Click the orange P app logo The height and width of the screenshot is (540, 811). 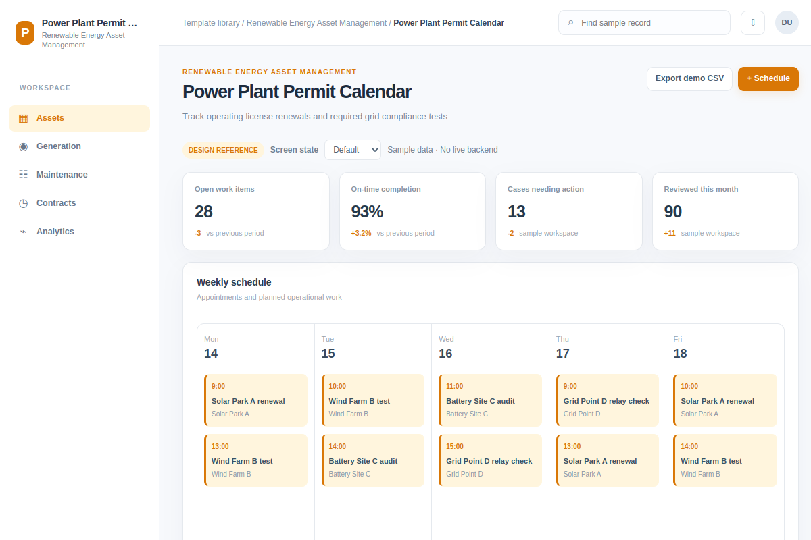(x=25, y=32)
